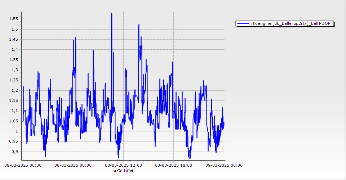Click x-axis label '08-03-2025 18:00'
The image size is (346, 180).
pos(173,165)
